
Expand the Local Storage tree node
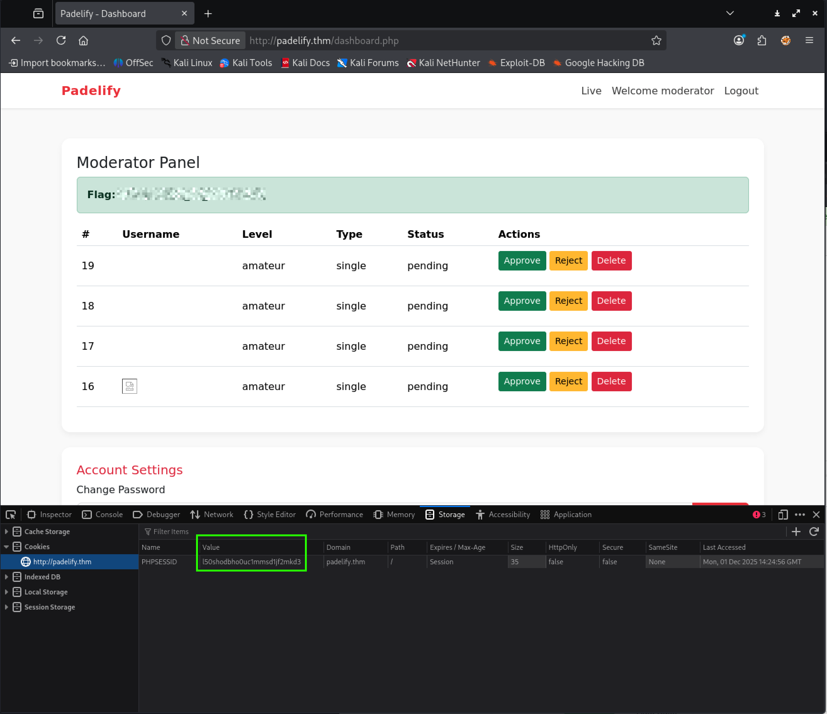click(6, 592)
